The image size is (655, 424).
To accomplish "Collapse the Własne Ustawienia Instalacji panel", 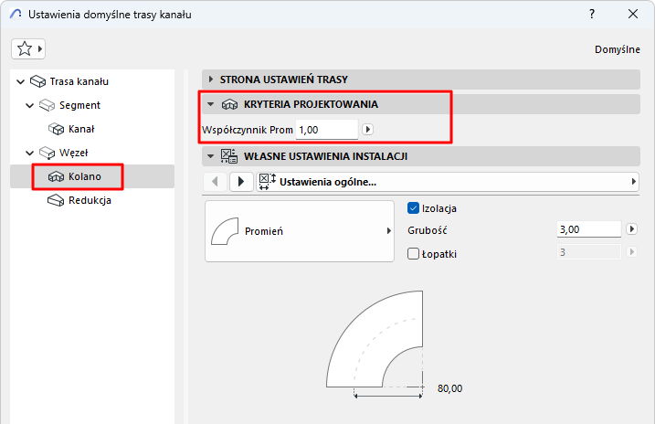I will click(210, 156).
